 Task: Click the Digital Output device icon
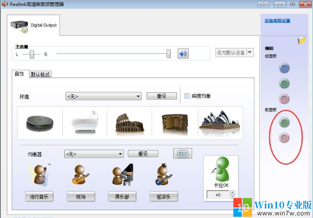[20, 27]
